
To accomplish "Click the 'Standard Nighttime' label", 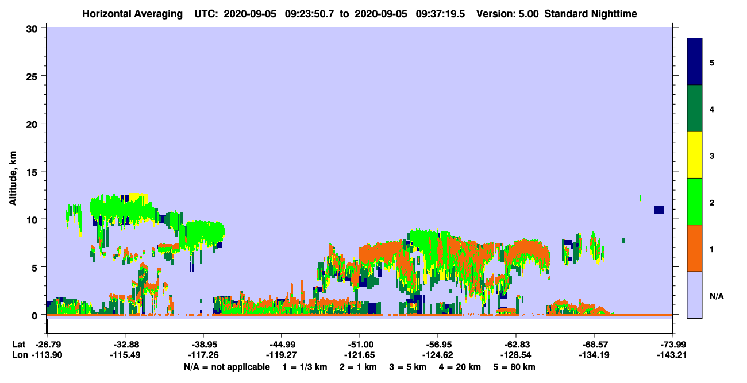I will click(x=590, y=14).
